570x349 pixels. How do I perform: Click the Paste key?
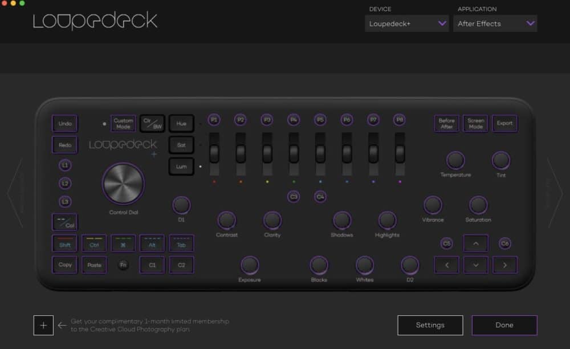tap(94, 265)
